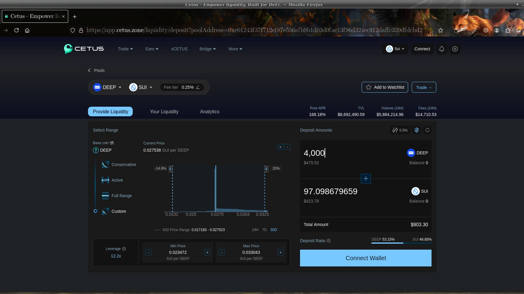Viewport: 524px width, 294px height.
Task: Click the Max Price value field
Action: [251, 252]
